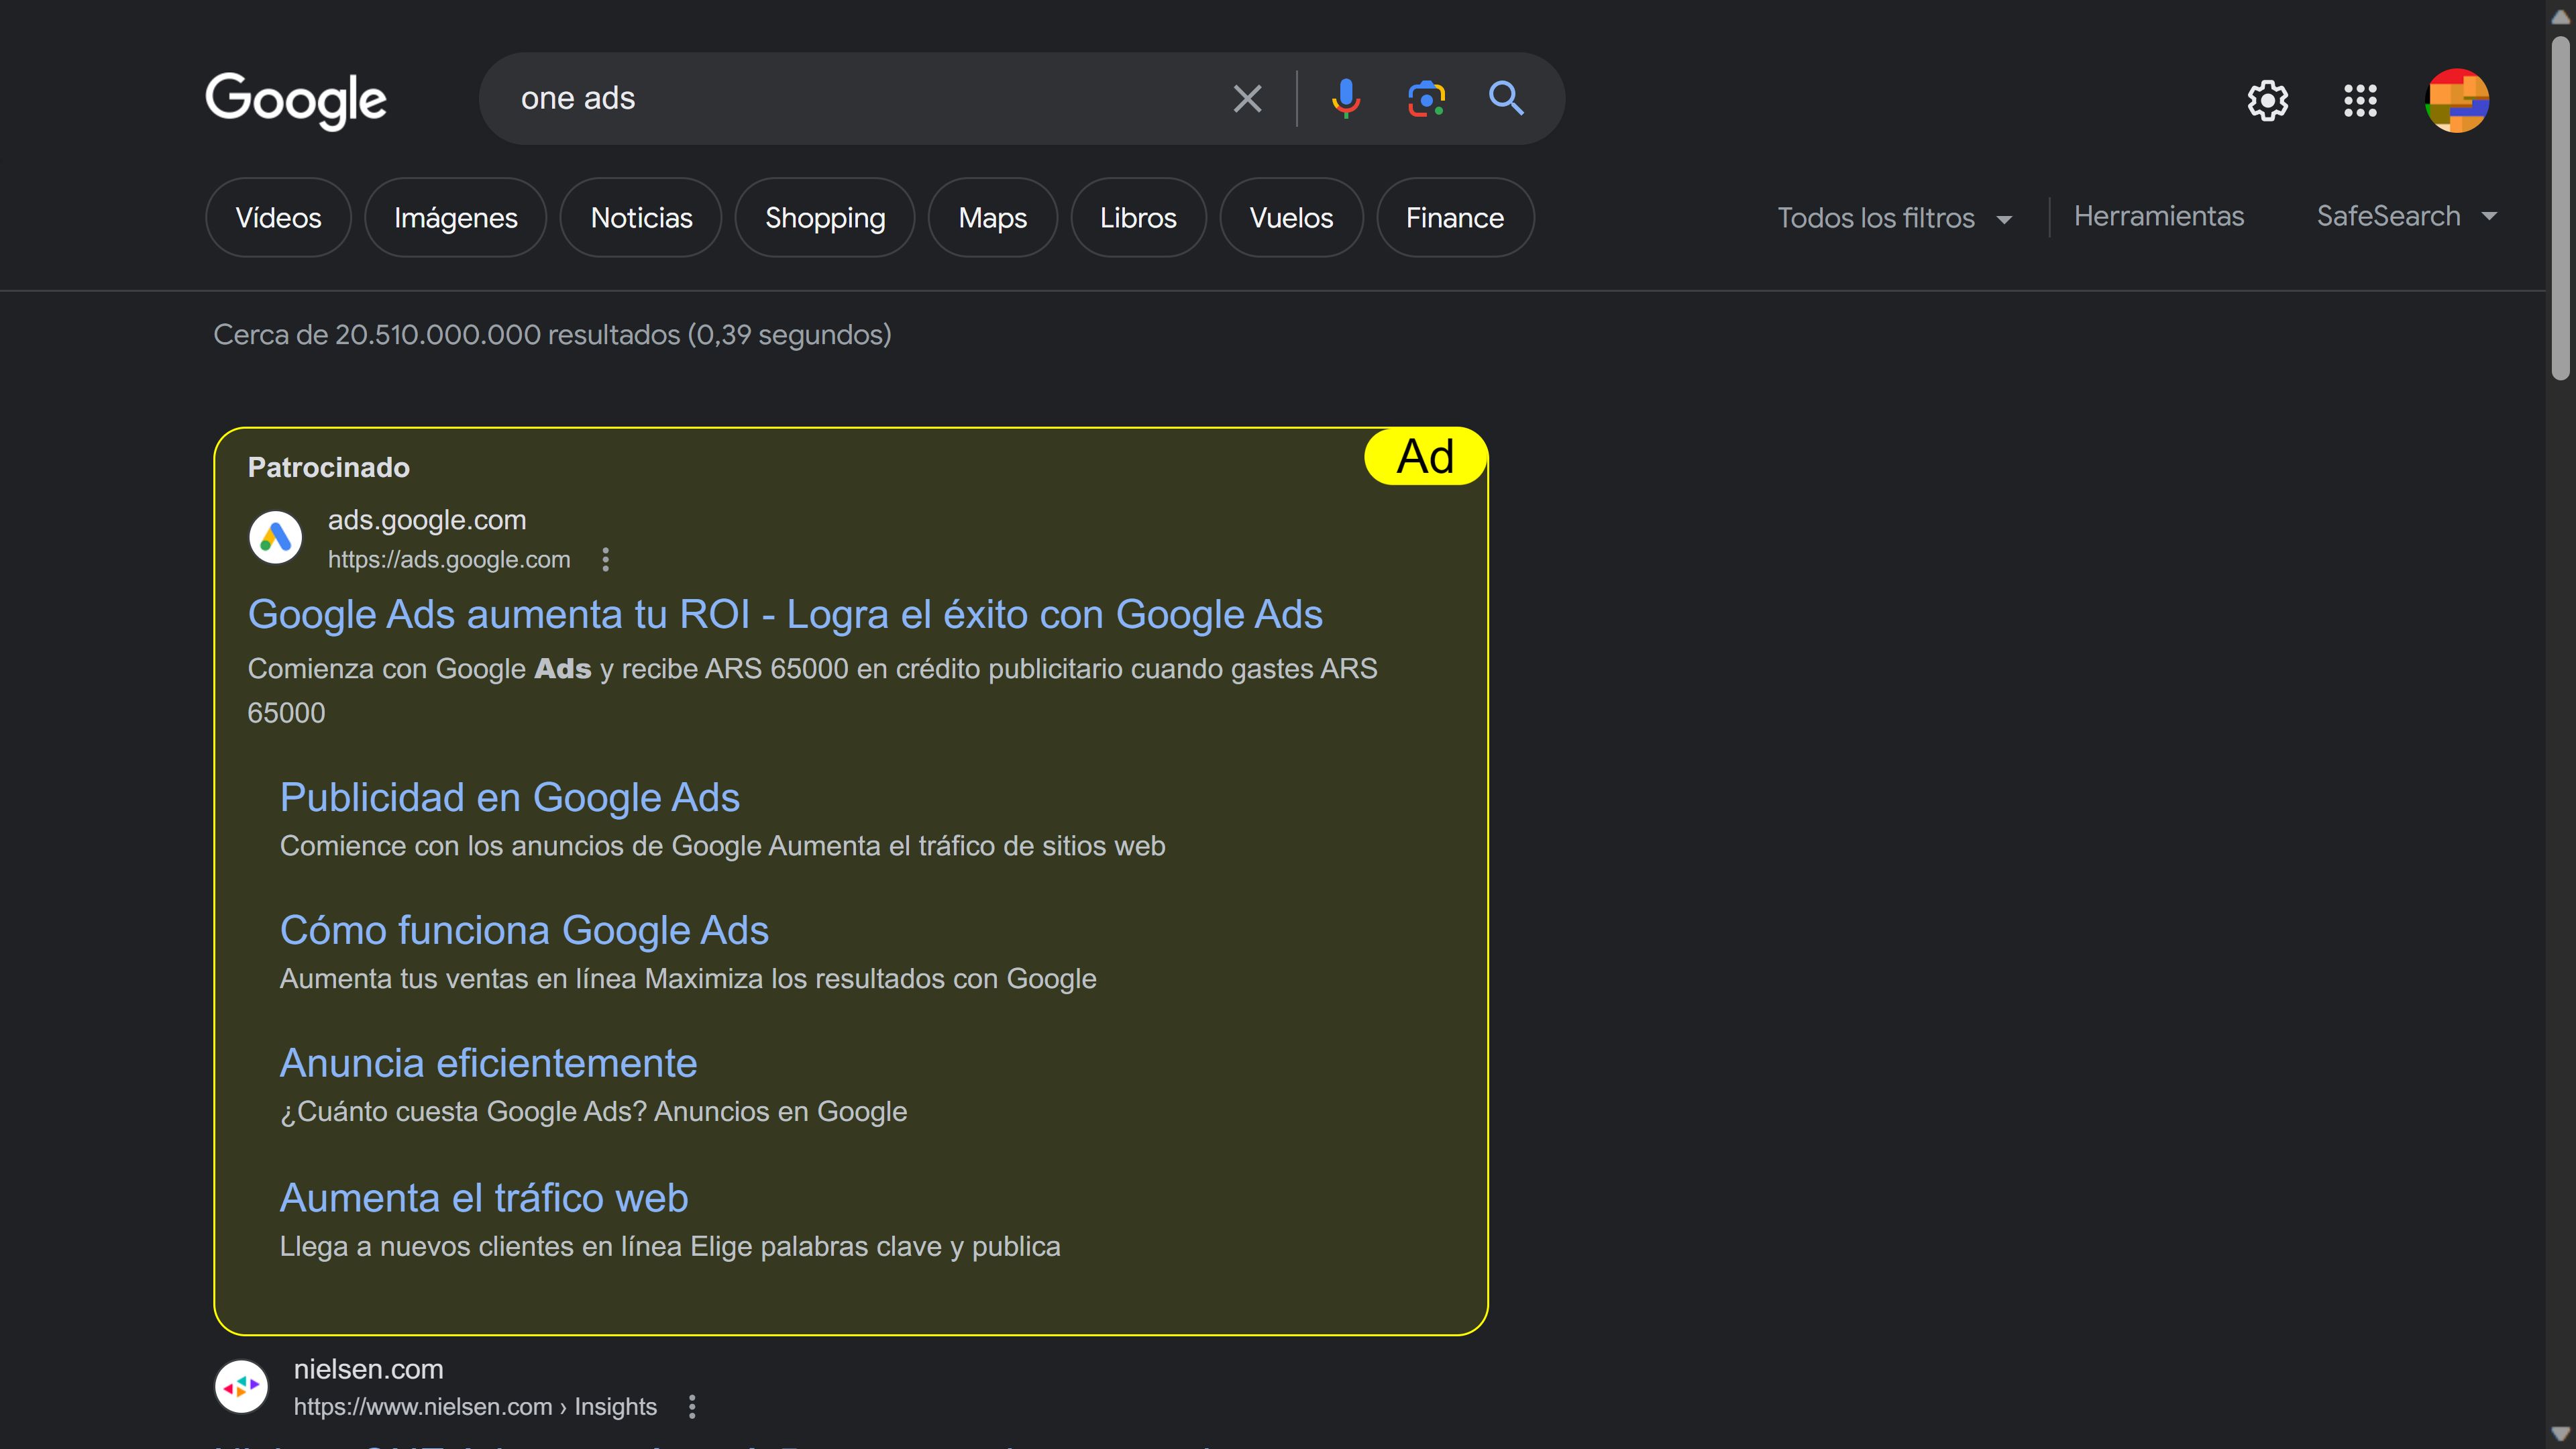Click the nielsen.com site name
Image resolution: width=2576 pixels, height=1449 pixels.
368,1369
